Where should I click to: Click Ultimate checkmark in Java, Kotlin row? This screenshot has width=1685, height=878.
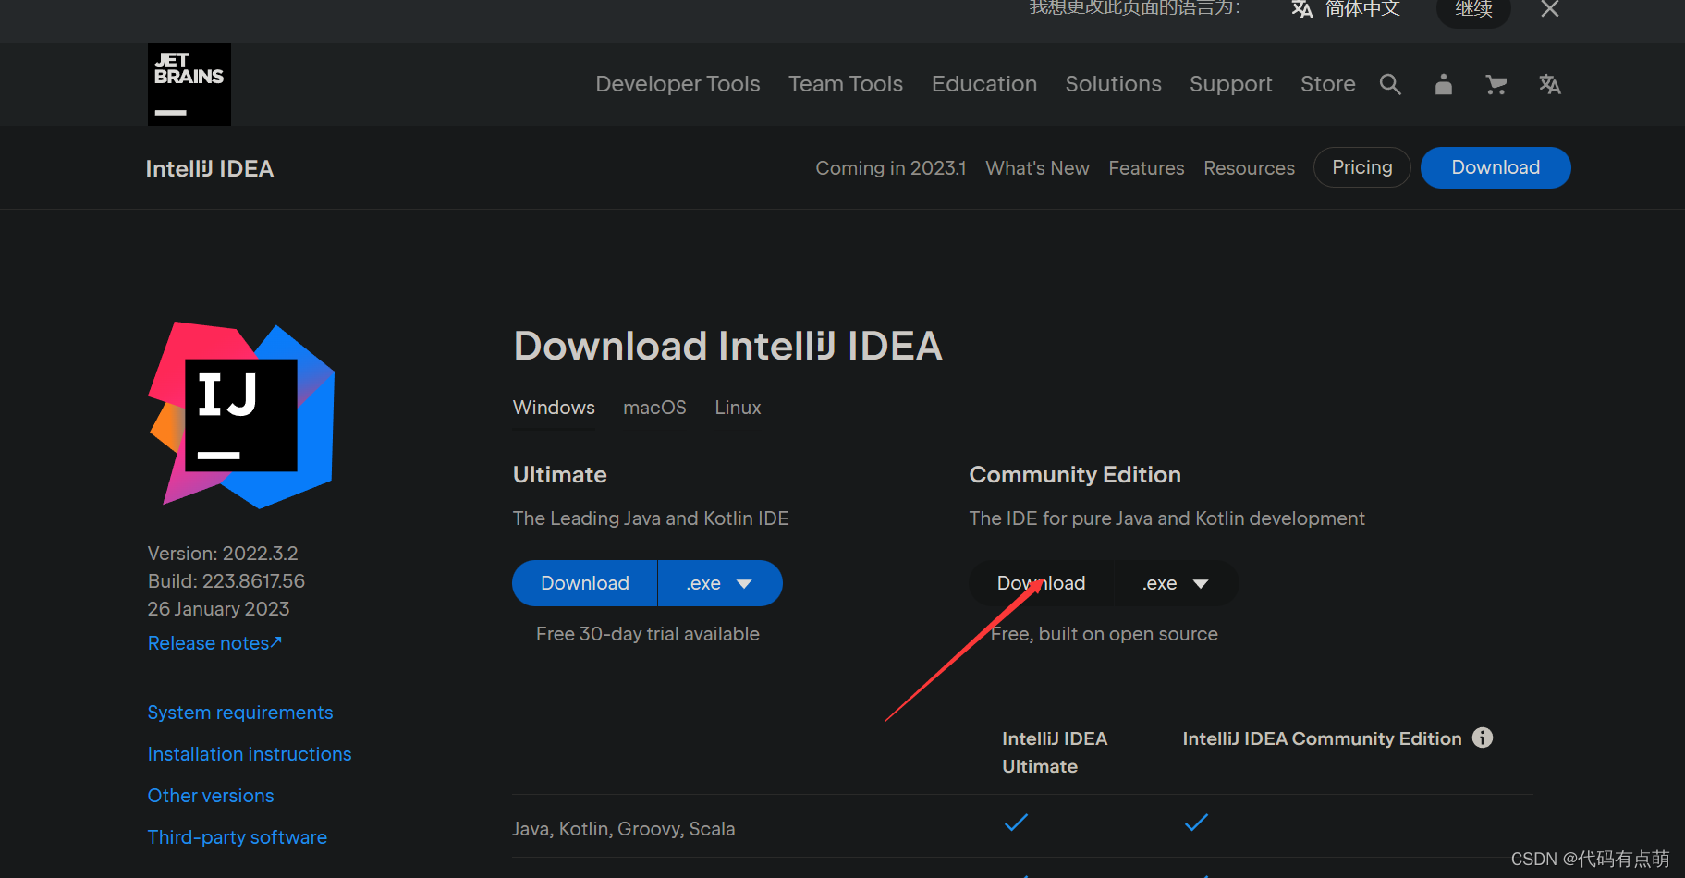(1016, 822)
